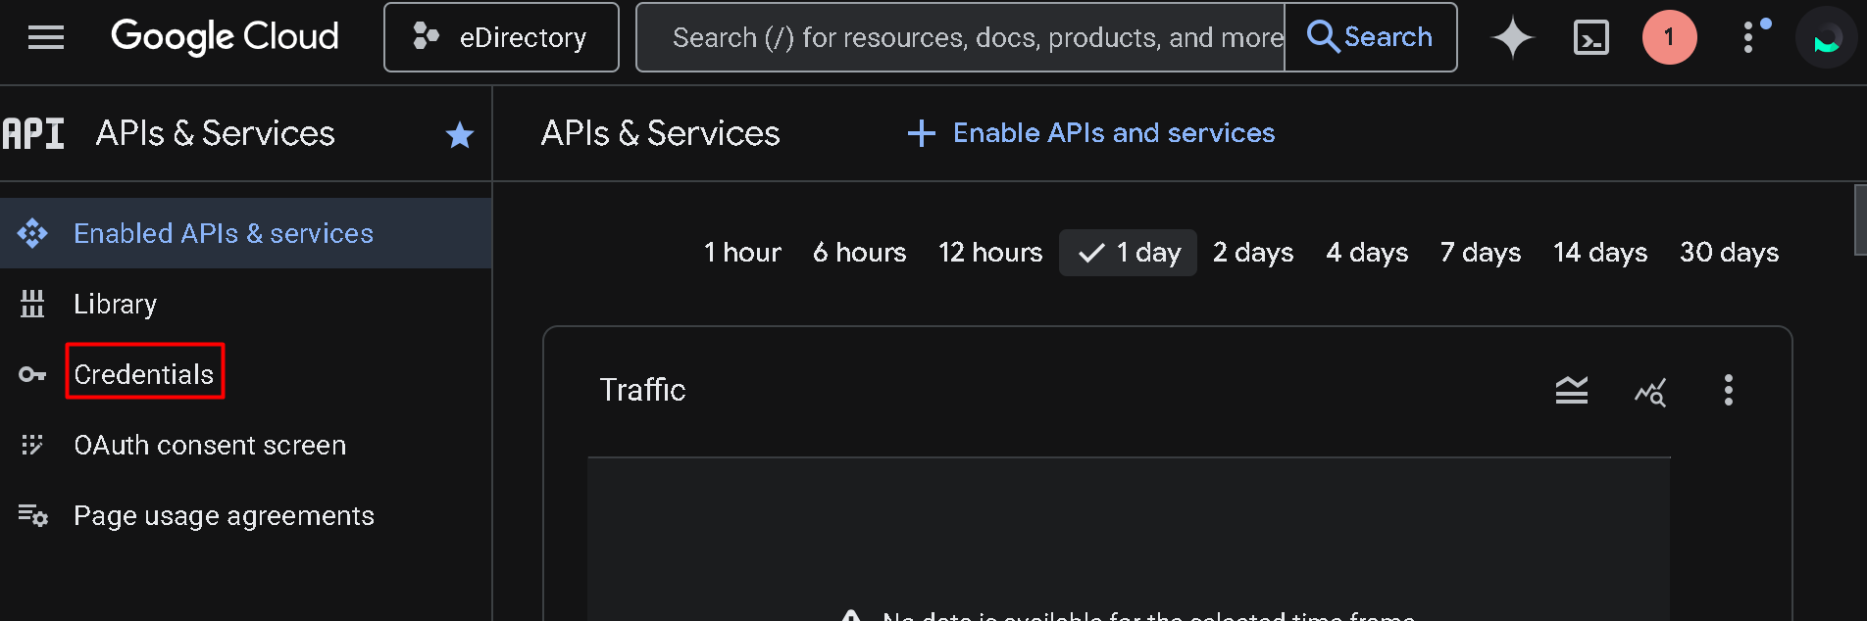Click the Search button
Image resolution: width=1867 pixels, height=621 pixels.
point(1370,37)
